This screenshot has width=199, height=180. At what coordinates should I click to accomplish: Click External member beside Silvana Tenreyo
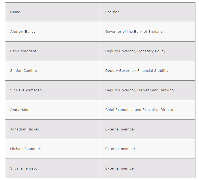coord(120,168)
